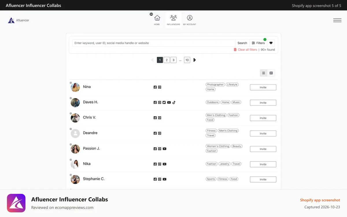This screenshot has width=347, height=217.
Task: Open Deandre's Facebook icon
Action: pyautogui.click(x=155, y=133)
